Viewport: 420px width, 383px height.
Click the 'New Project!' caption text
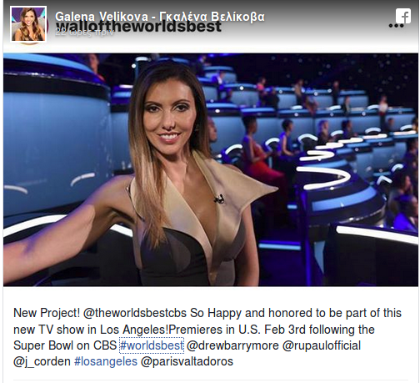(x=47, y=313)
